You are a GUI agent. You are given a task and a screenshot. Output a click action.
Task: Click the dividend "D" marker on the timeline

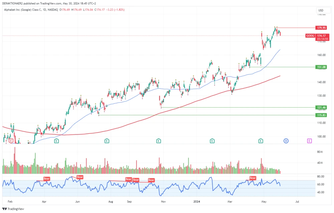tap(286, 141)
